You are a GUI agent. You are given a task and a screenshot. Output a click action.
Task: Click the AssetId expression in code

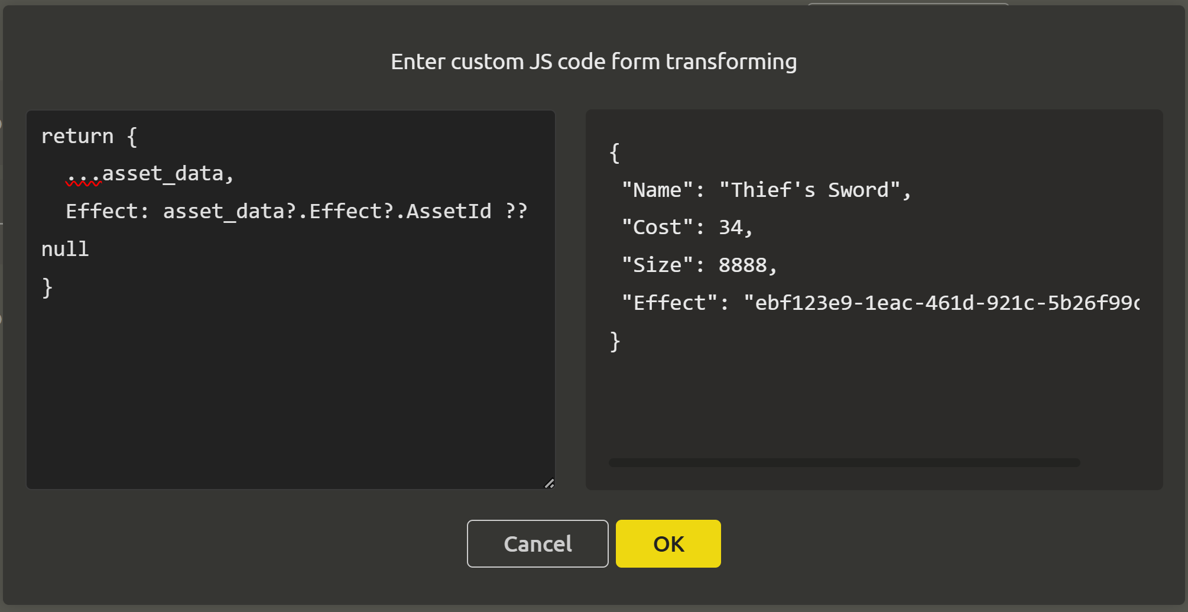point(448,211)
